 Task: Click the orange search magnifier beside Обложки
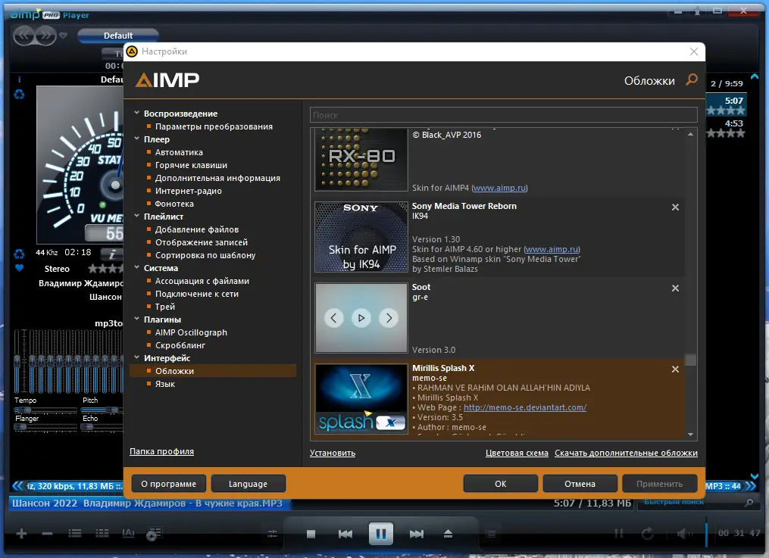[x=692, y=79]
